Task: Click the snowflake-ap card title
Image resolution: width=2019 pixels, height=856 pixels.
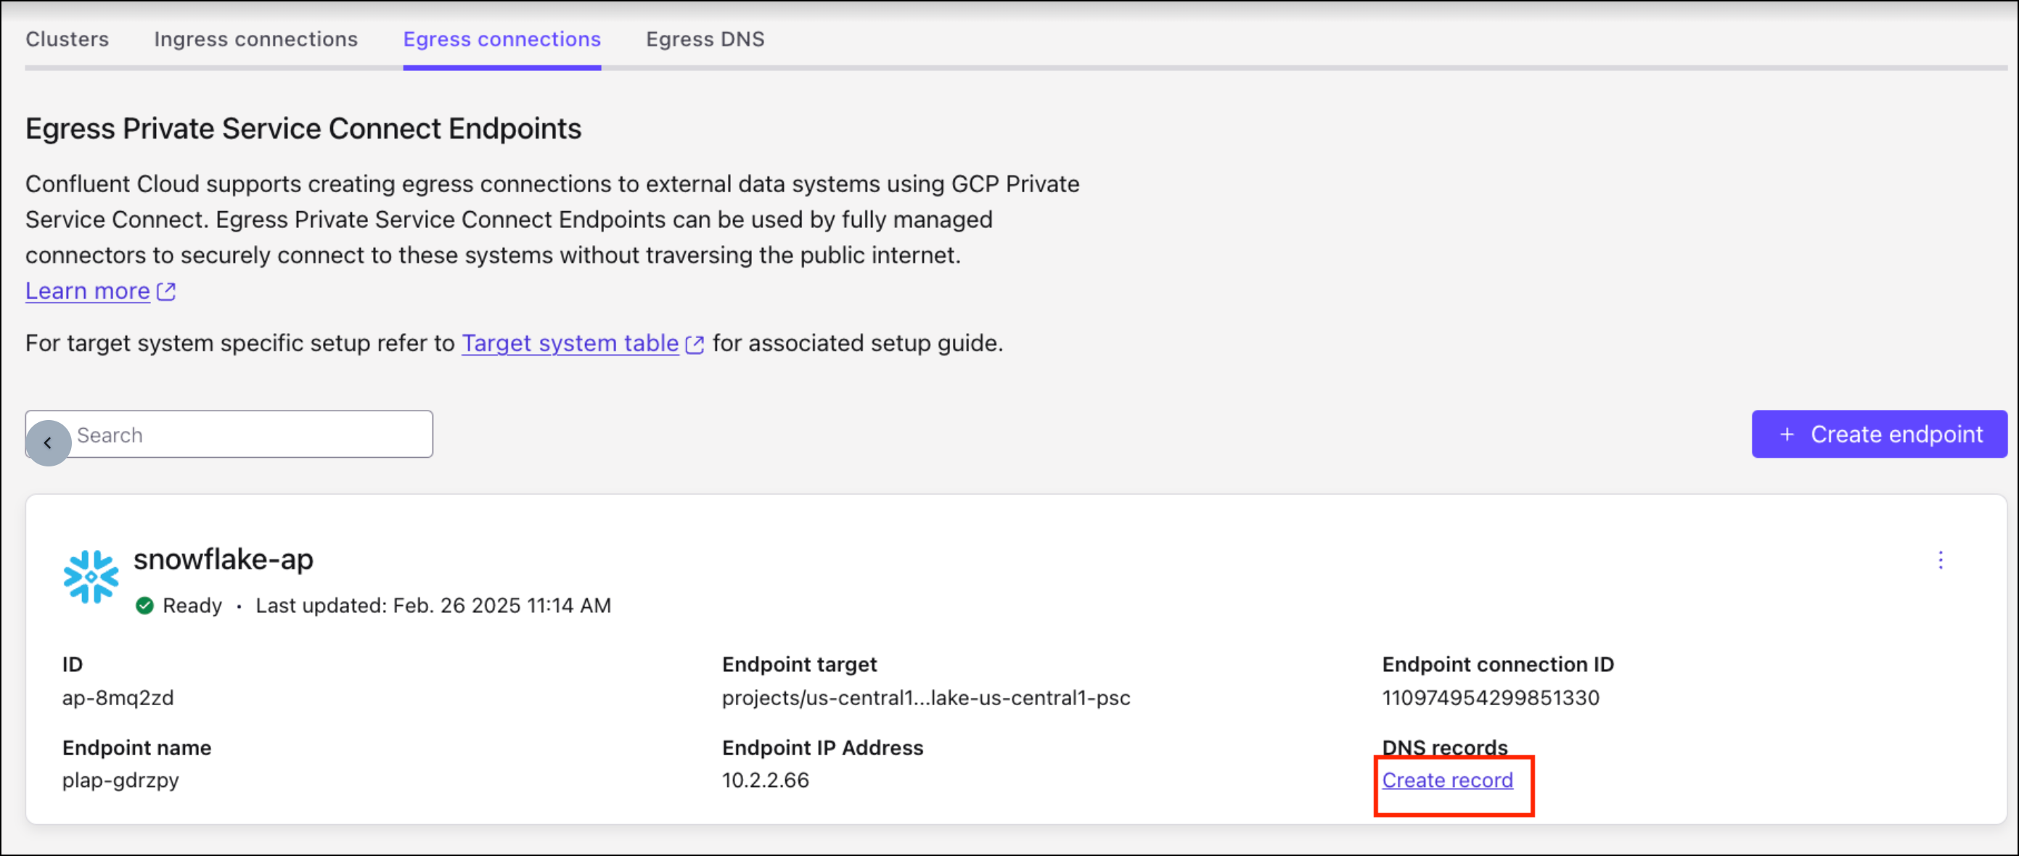Action: pos(224,559)
